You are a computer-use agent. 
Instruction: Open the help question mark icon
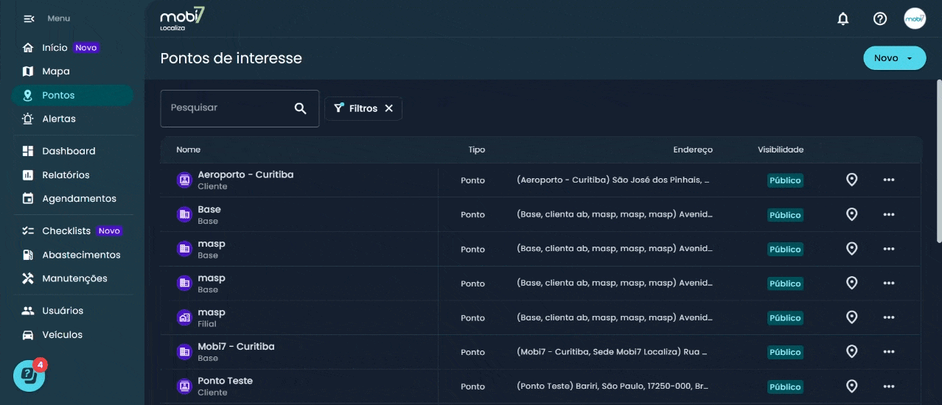click(x=880, y=19)
